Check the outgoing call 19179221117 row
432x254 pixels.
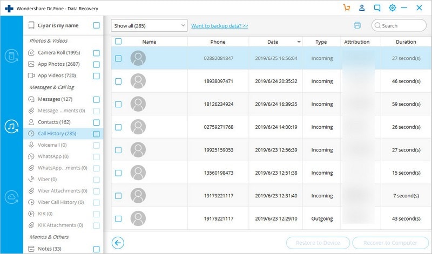(118, 219)
